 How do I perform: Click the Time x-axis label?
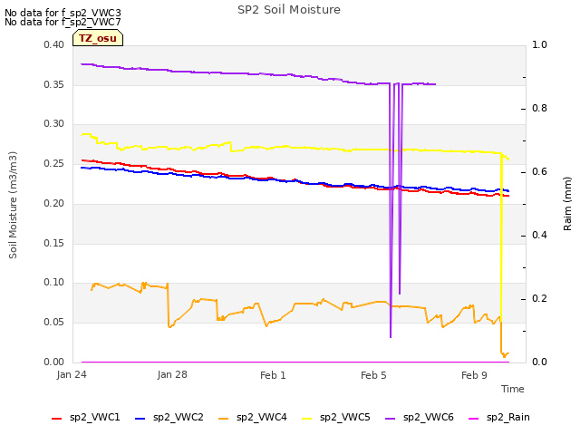(x=513, y=389)
